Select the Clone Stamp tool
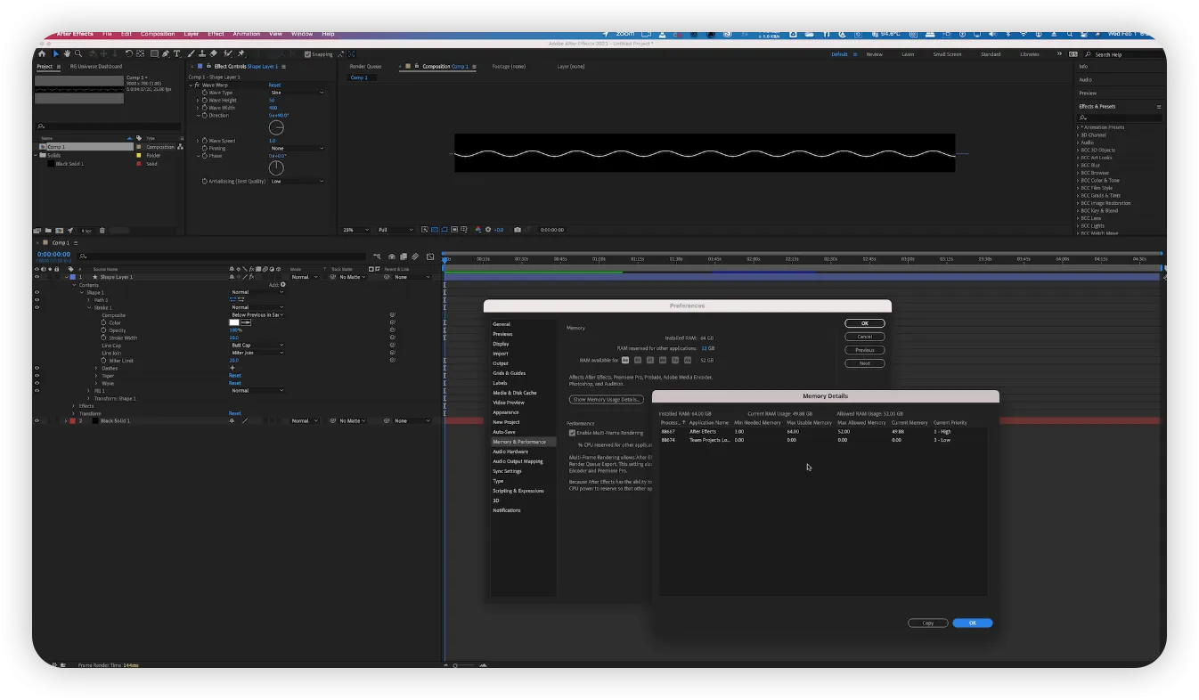This screenshot has width=1199, height=700. click(x=202, y=53)
